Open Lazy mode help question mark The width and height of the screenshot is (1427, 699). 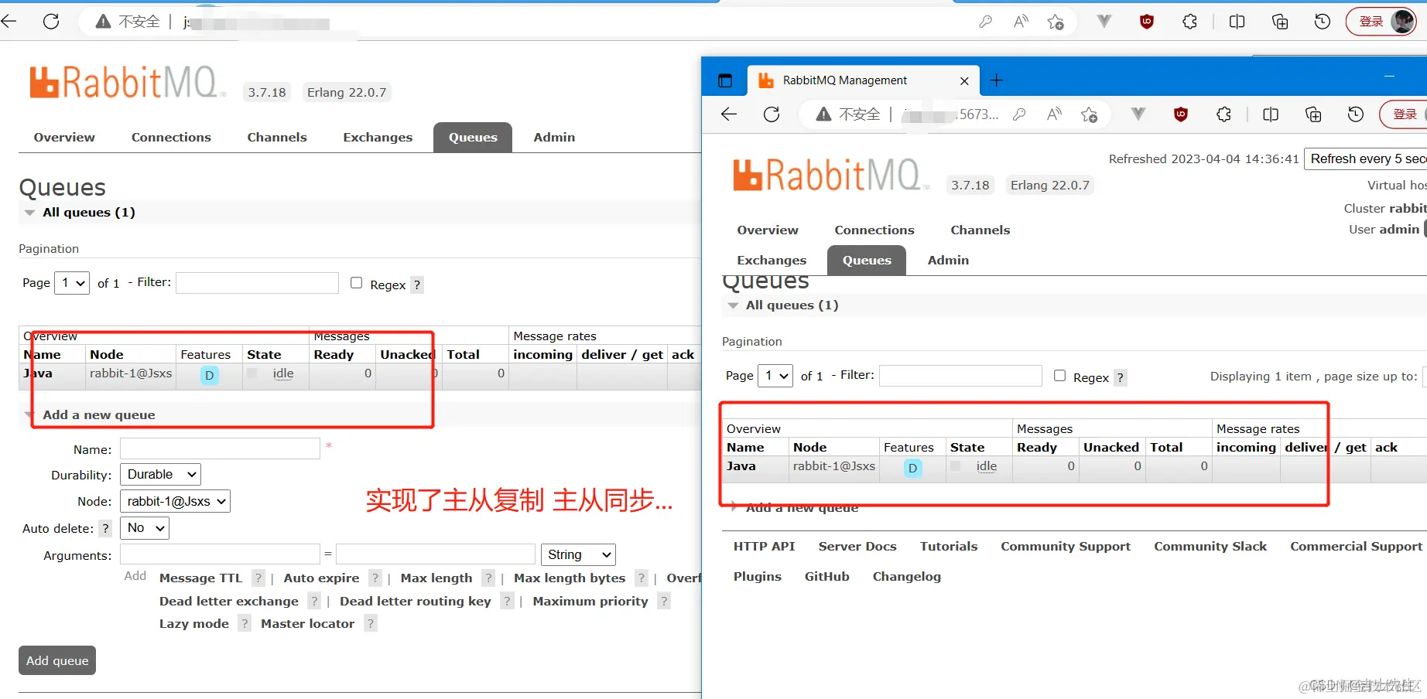pos(245,623)
